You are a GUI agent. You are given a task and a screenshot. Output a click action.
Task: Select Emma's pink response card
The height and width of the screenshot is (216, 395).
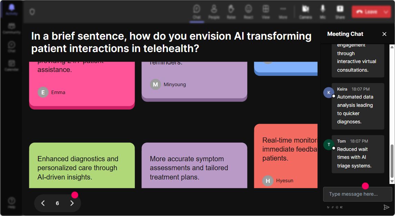coord(82,85)
